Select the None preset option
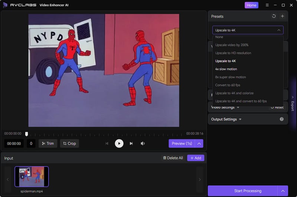The height and width of the screenshot is (197, 297). tap(248, 37)
